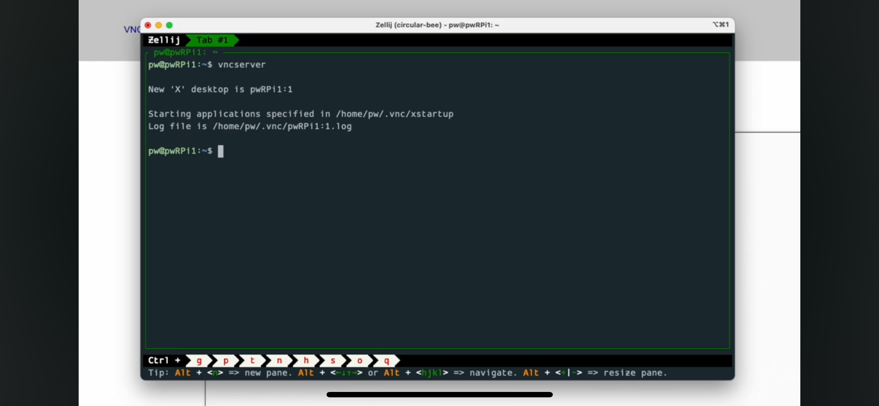Image resolution: width=879 pixels, height=406 pixels.
Task: Click the 'o' session mode key
Action: click(359, 361)
